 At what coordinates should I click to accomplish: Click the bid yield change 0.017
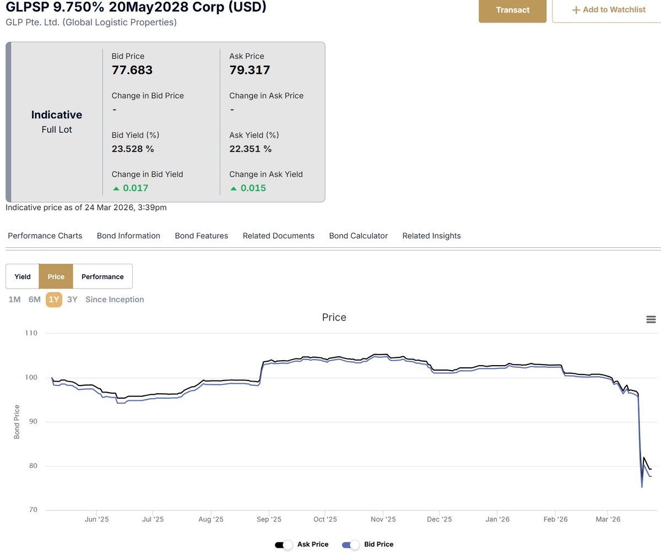pos(136,188)
